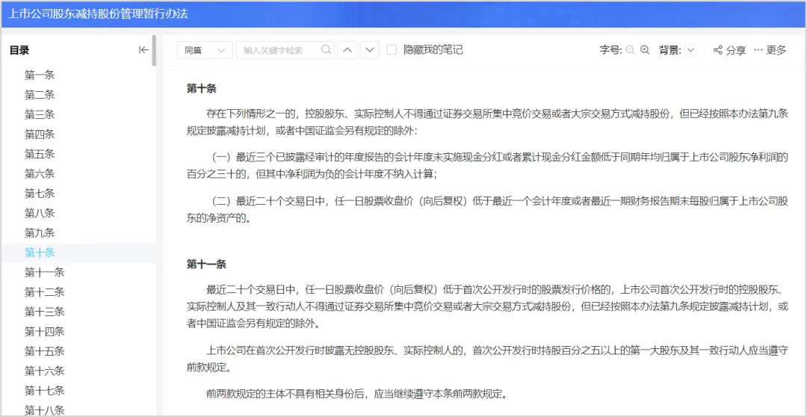This screenshot has height=417, width=807.
Task: Click the 第十条 article heading
Action: (x=201, y=89)
